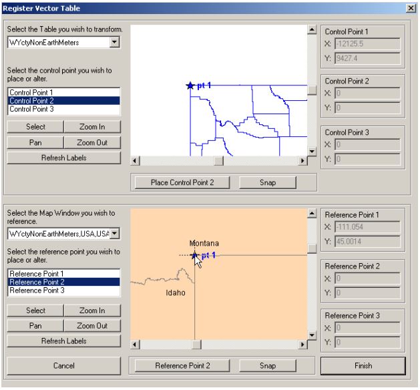Viewport: 420px width, 390px height.
Task: Click the Montana label on the reference map
Action: 204,243
